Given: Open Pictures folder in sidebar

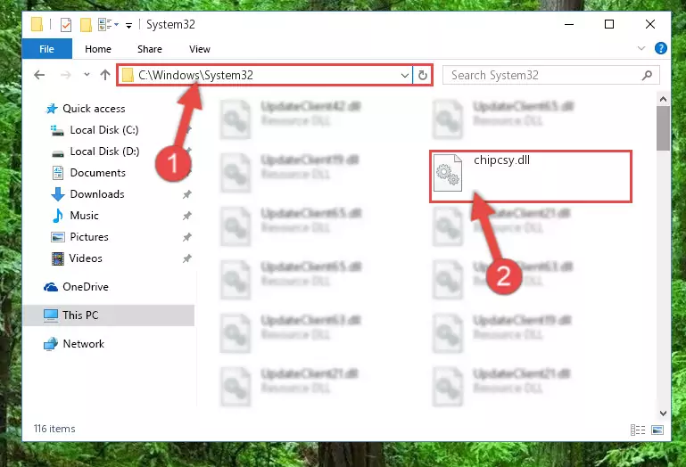Looking at the screenshot, I should [89, 237].
